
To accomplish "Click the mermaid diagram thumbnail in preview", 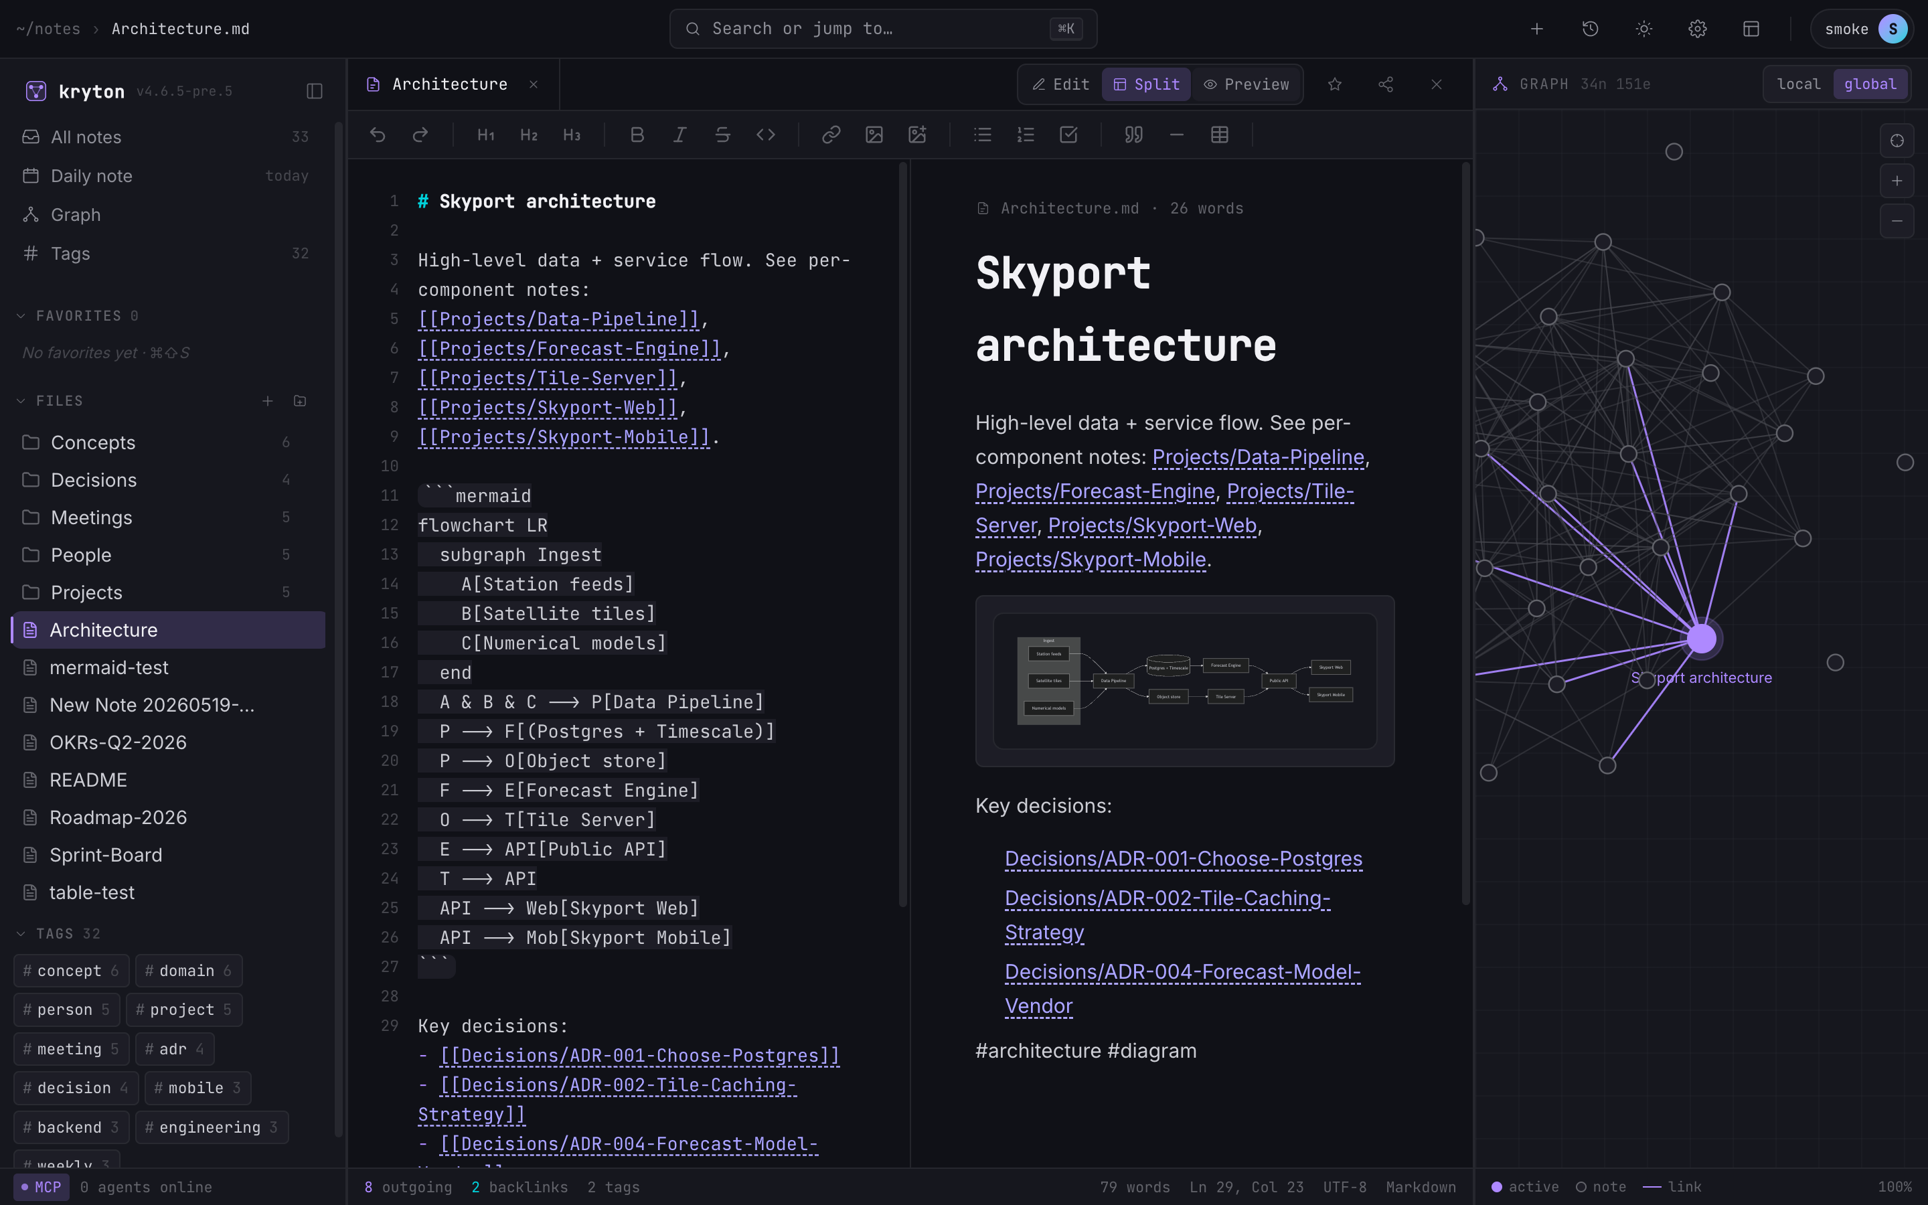I will point(1185,681).
